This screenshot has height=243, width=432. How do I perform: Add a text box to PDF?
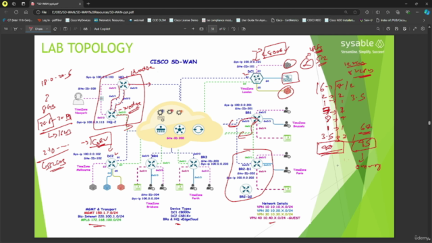tap(65, 29)
